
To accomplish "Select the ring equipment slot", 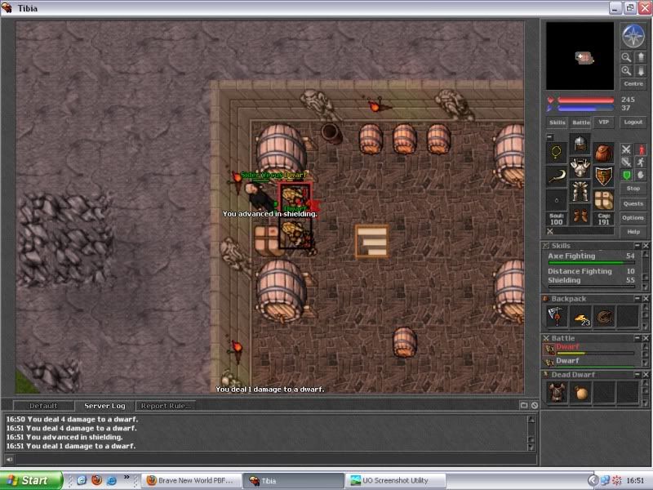I will pos(557,200).
